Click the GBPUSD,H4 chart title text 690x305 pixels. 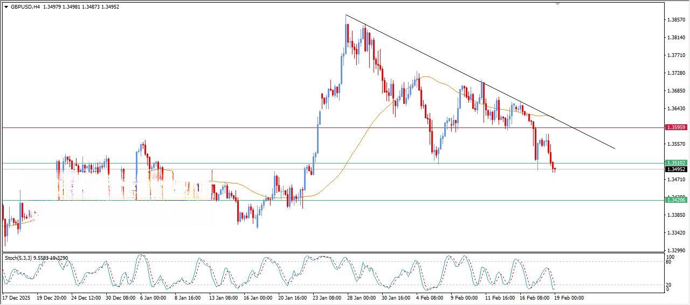(x=25, y=7)
